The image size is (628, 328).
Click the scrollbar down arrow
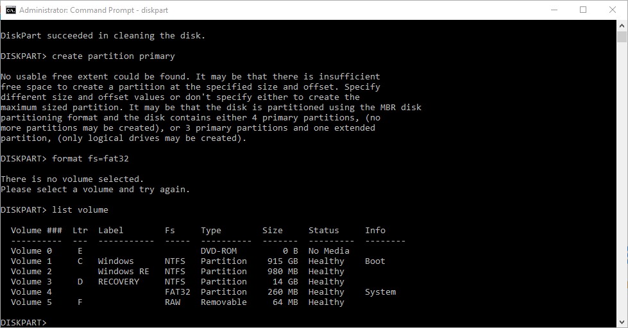click(622, 322)
